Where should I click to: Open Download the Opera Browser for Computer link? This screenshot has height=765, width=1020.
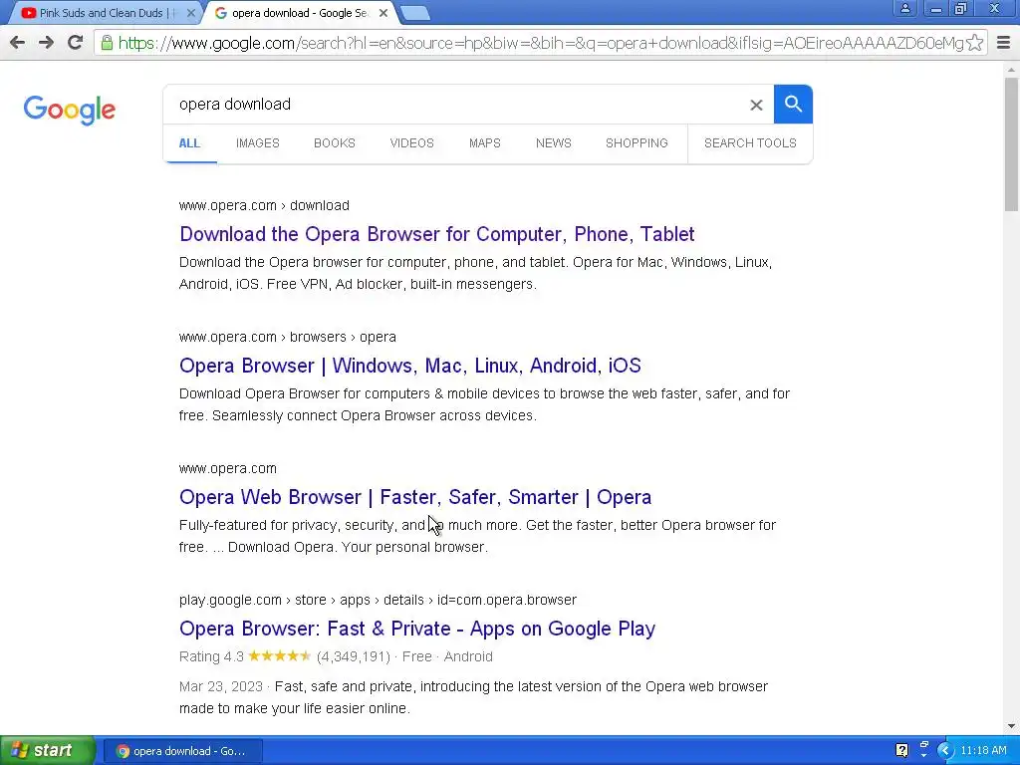(x=437, y=234)
